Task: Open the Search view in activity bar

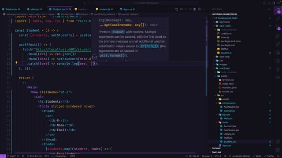Action: click(278, 18)
